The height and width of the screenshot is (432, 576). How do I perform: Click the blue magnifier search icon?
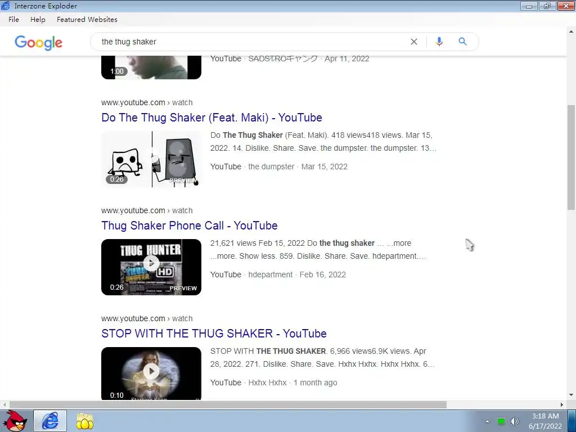(462, 42)
